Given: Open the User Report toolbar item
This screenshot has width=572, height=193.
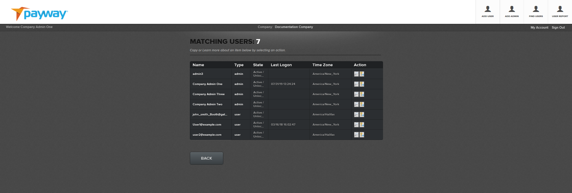Looking at the screenshot, I should 560,12.
